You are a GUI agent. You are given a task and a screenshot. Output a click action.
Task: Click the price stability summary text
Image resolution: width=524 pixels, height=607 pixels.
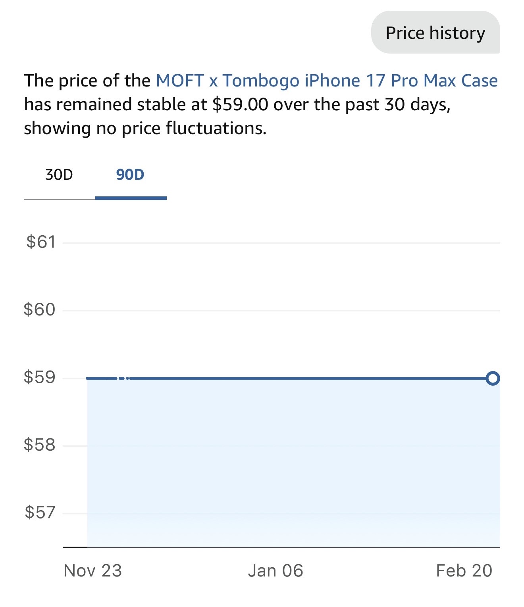(x=261, y=104)
